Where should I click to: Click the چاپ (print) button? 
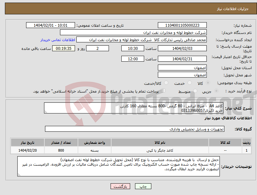(143, 186)
